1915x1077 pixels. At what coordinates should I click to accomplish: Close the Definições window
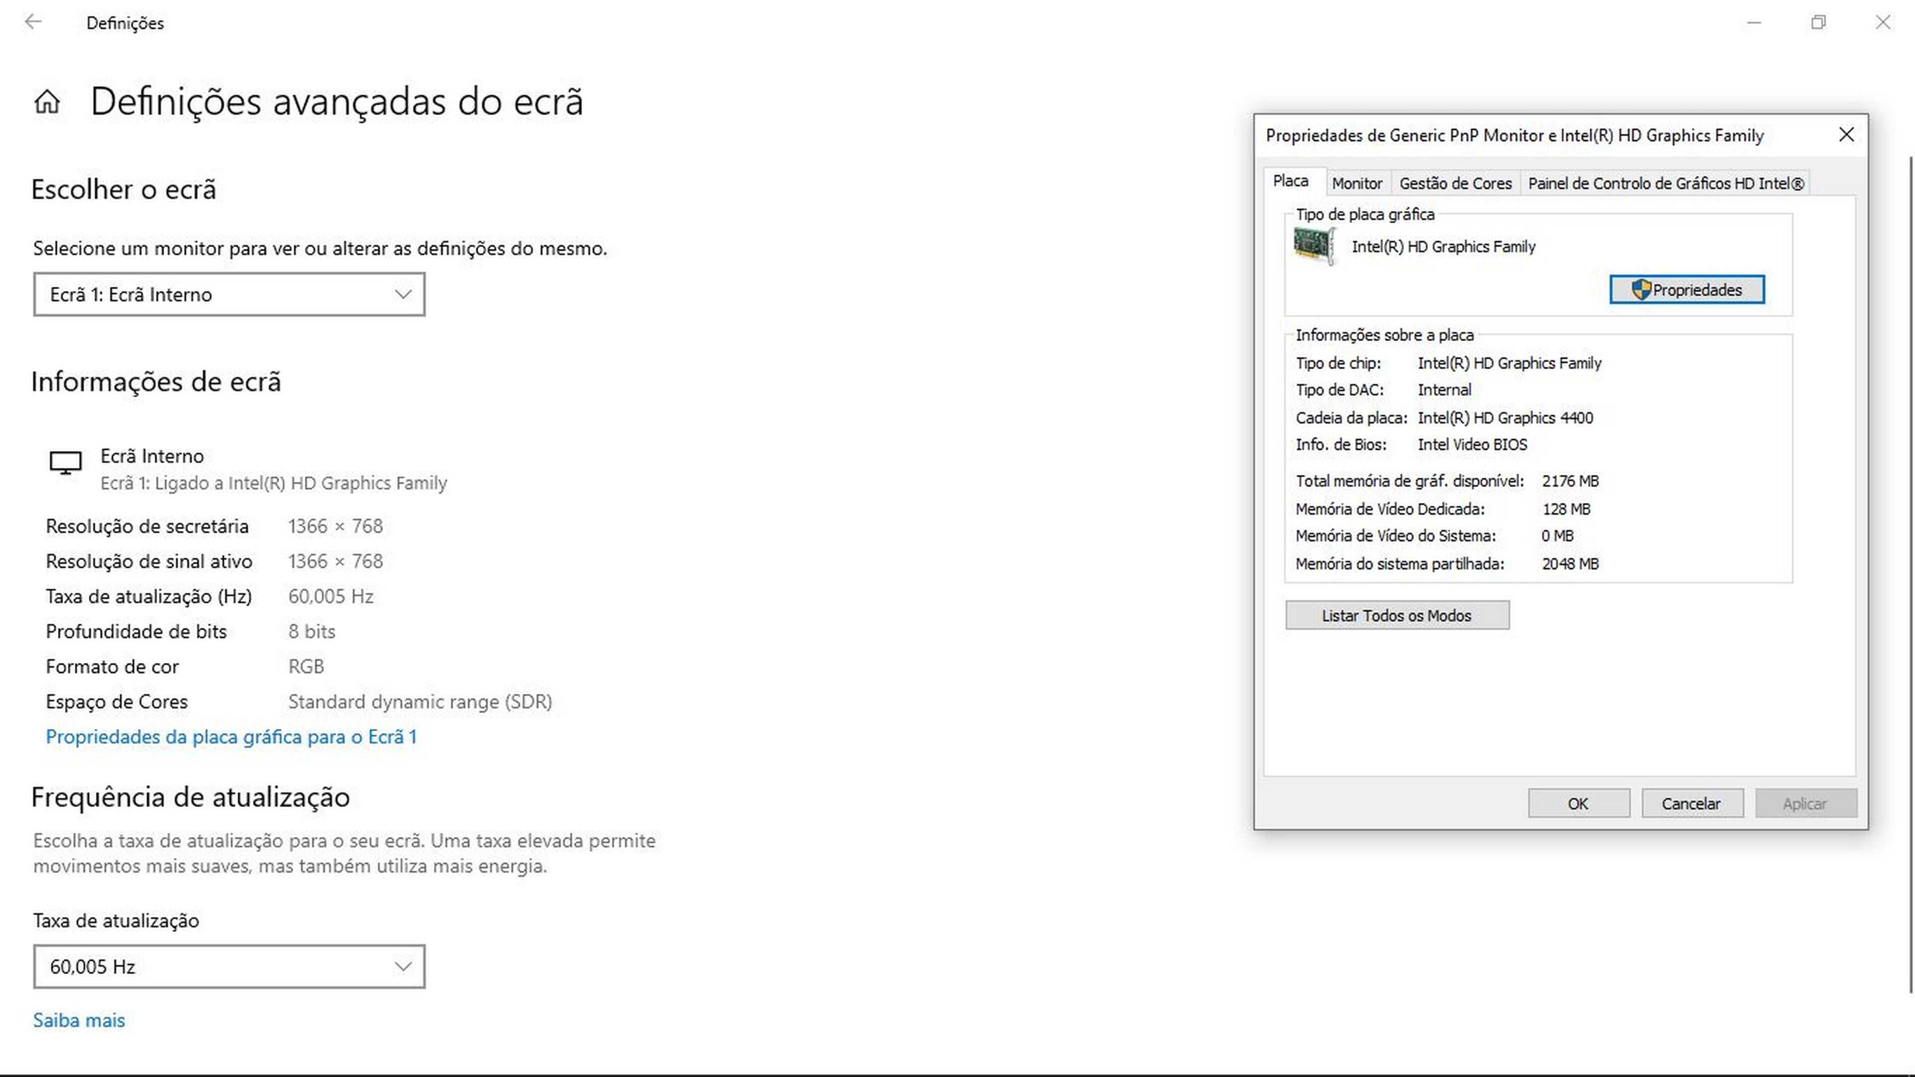[x=1882, y=22]
